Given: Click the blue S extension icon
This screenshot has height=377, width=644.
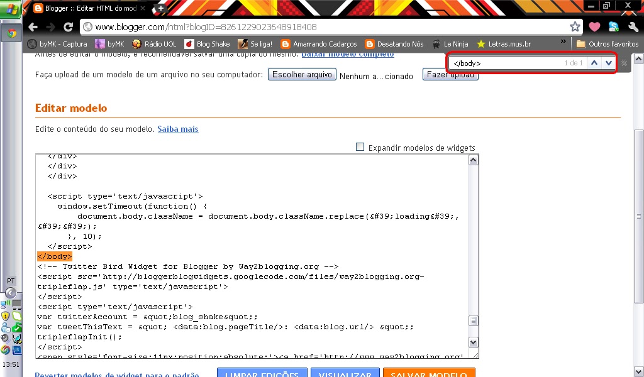Looking at the screenshot, I should tap(614, 27).
